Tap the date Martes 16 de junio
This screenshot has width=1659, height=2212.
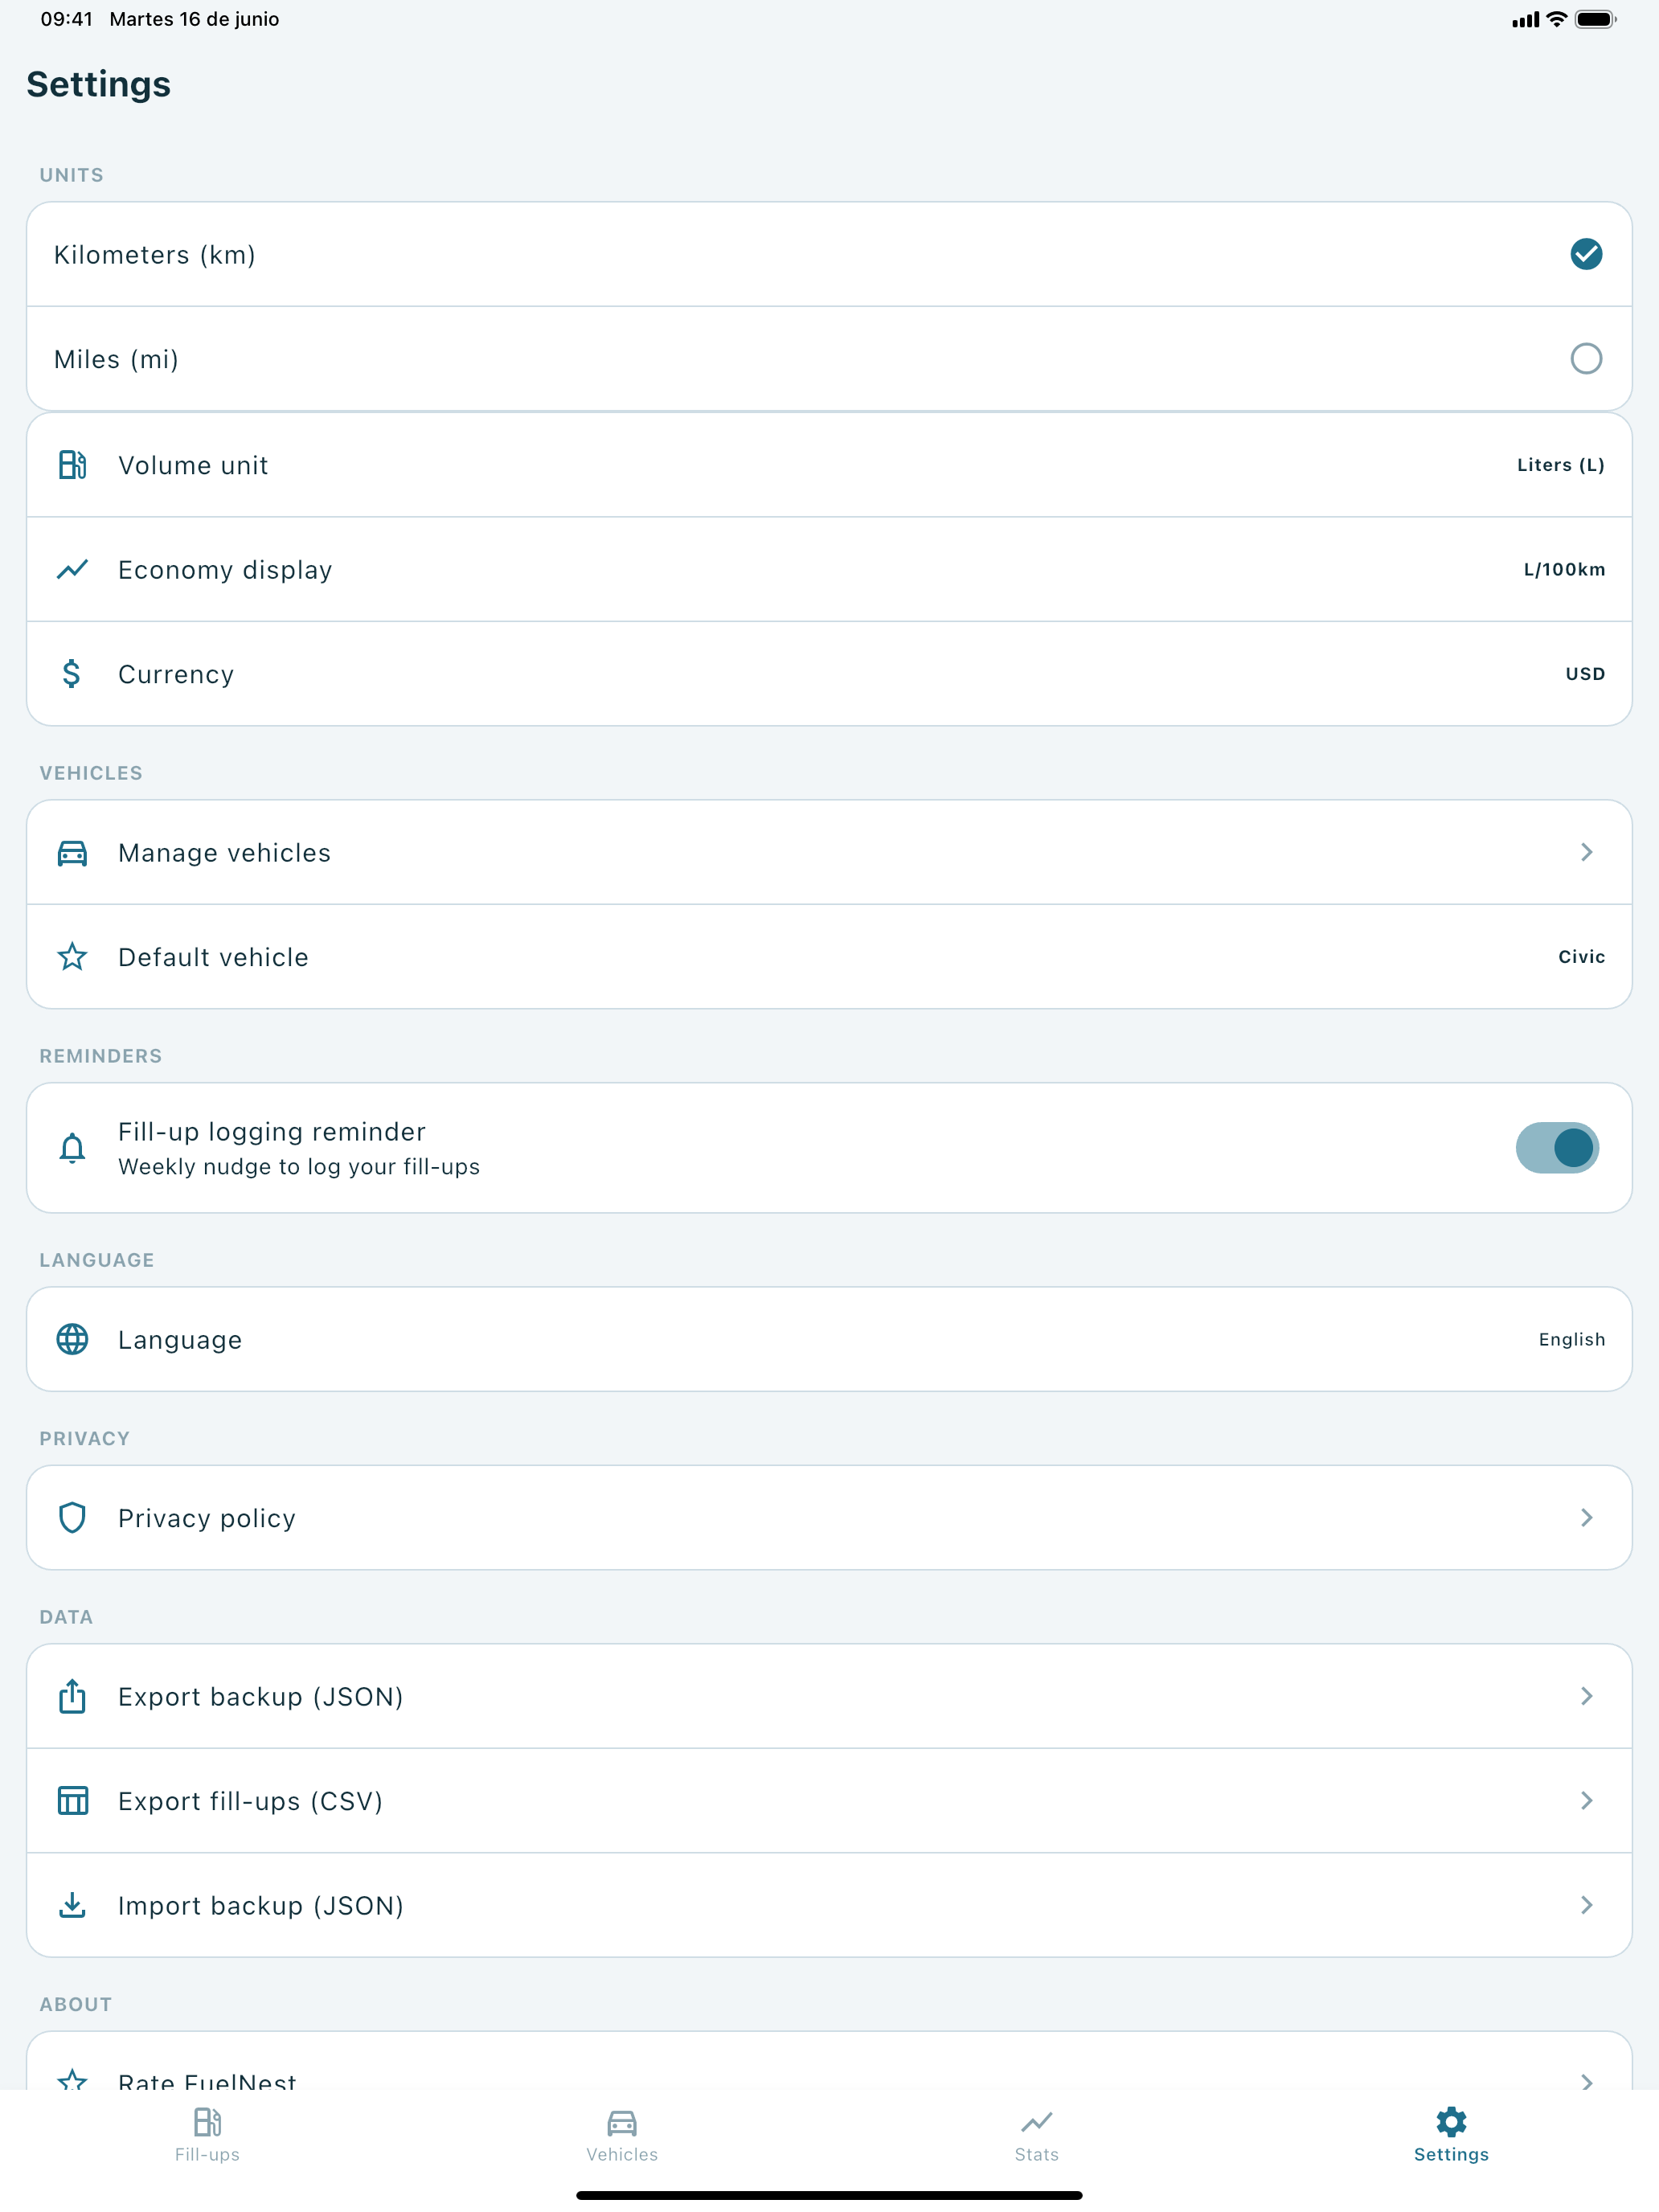click(194, 19)
